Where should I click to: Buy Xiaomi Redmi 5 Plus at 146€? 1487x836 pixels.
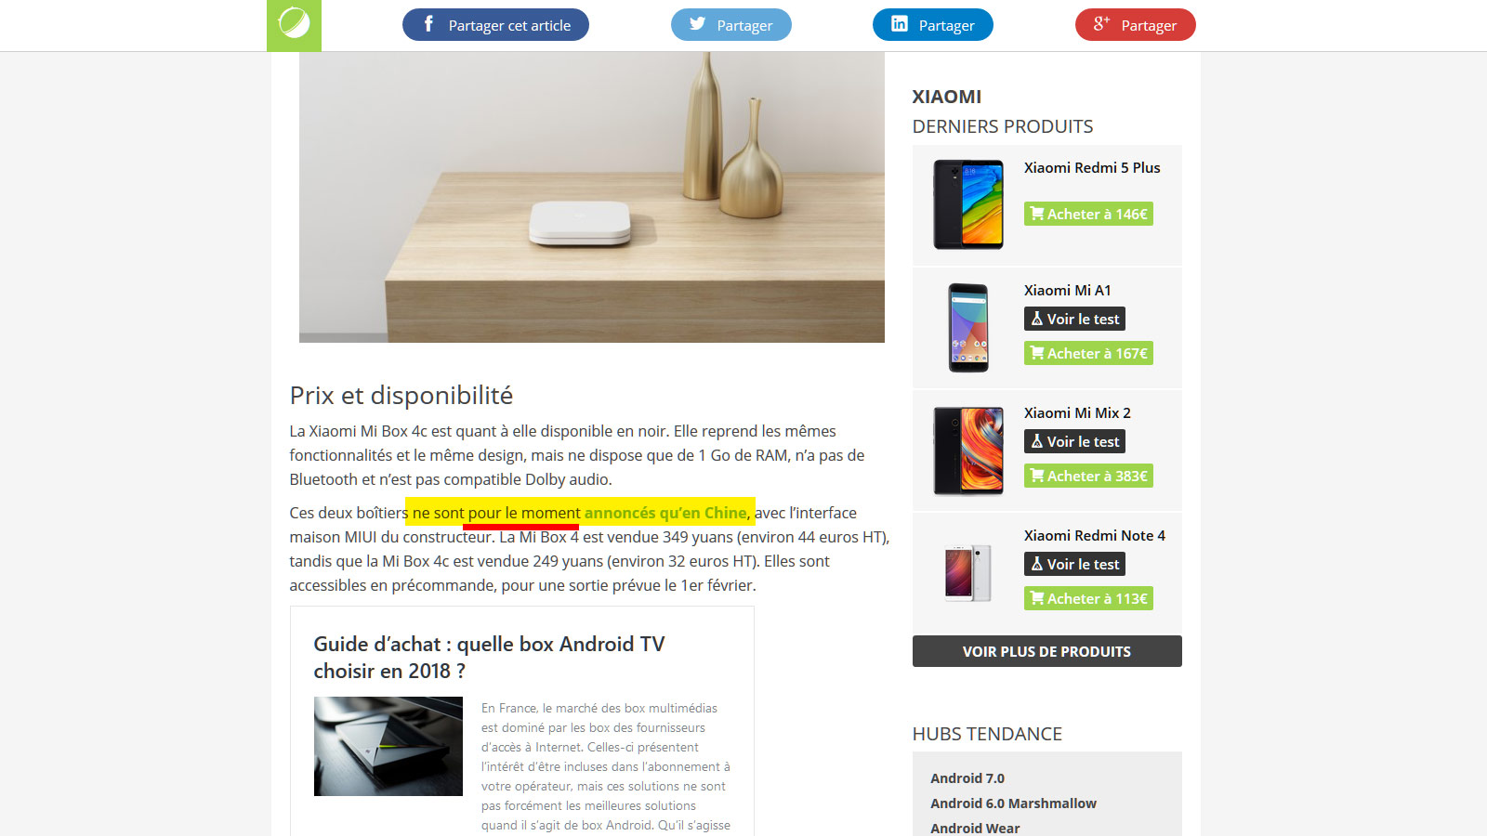[x=1088, y=214]
